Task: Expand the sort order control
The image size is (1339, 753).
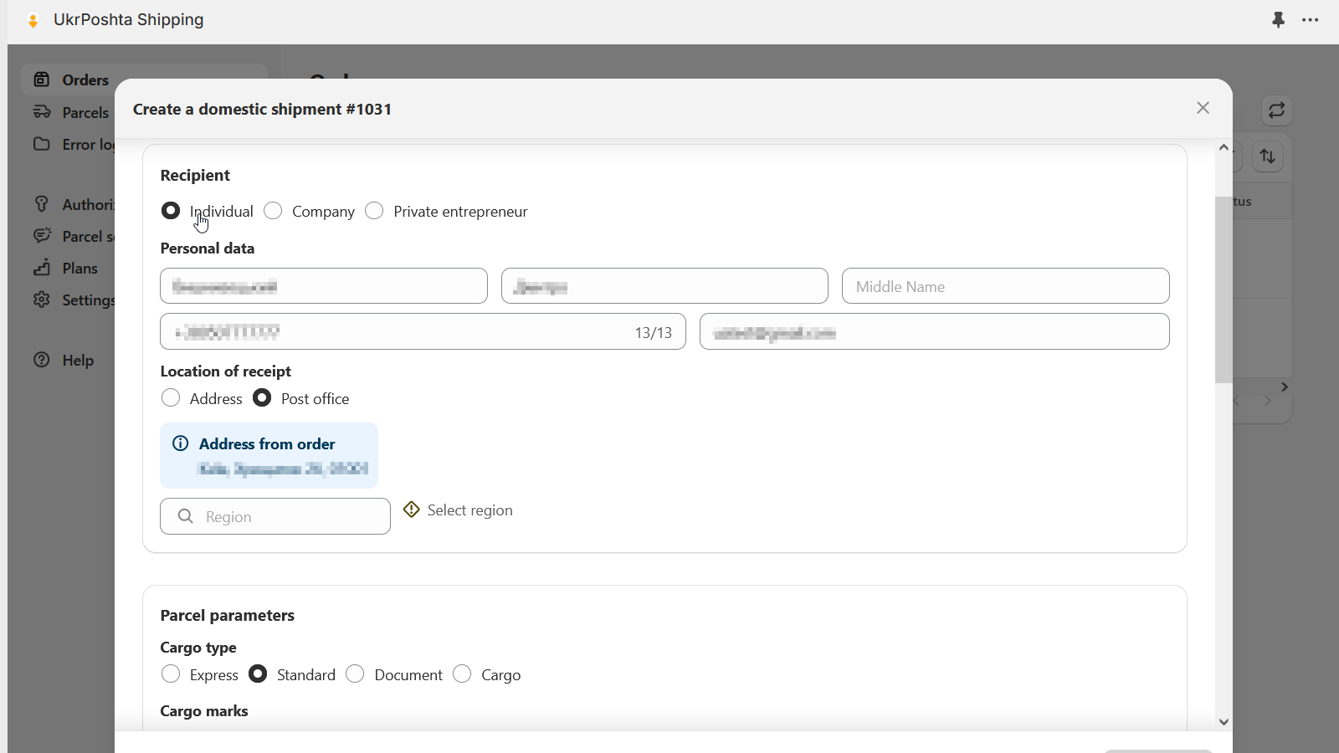Action: 1268,156
